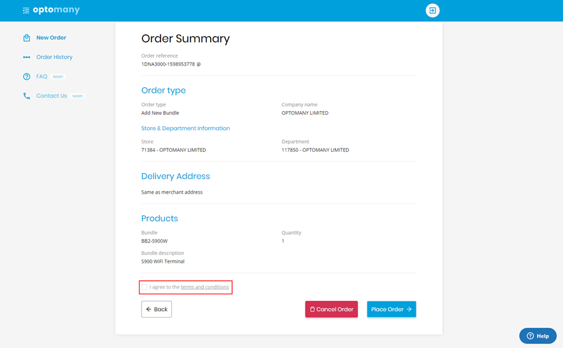Click the New Order shopping bag icon
The height and width of the screenshot is (348, 563).
[27, 37]
